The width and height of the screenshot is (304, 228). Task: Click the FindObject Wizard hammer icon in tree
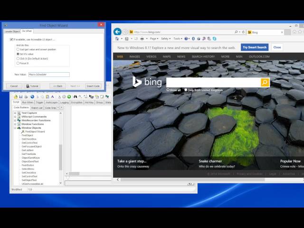(23, 132)
